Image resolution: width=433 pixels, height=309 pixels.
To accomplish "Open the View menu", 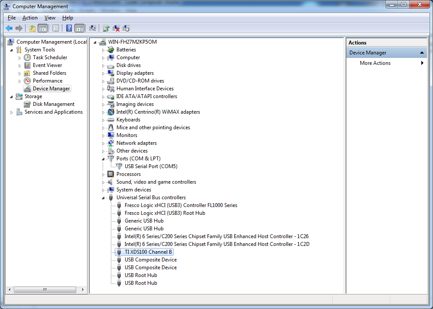I will 49,18.
